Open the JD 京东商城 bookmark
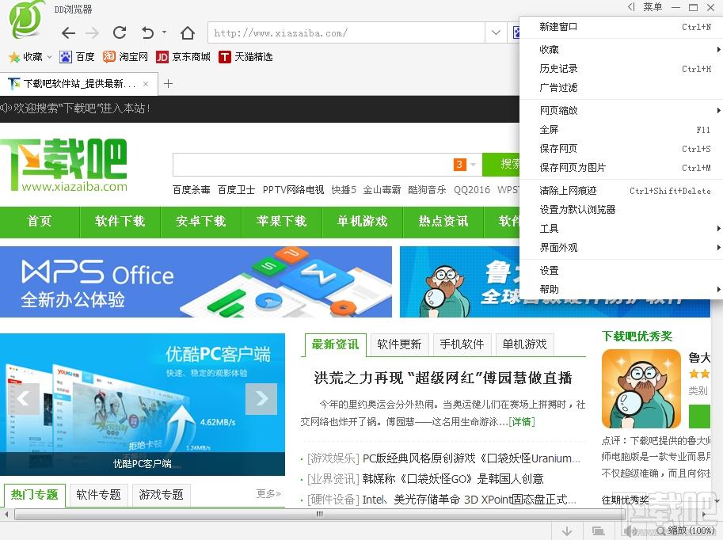Image resolution: width=723 pixels, height=540 pixels. pos(183,56)
